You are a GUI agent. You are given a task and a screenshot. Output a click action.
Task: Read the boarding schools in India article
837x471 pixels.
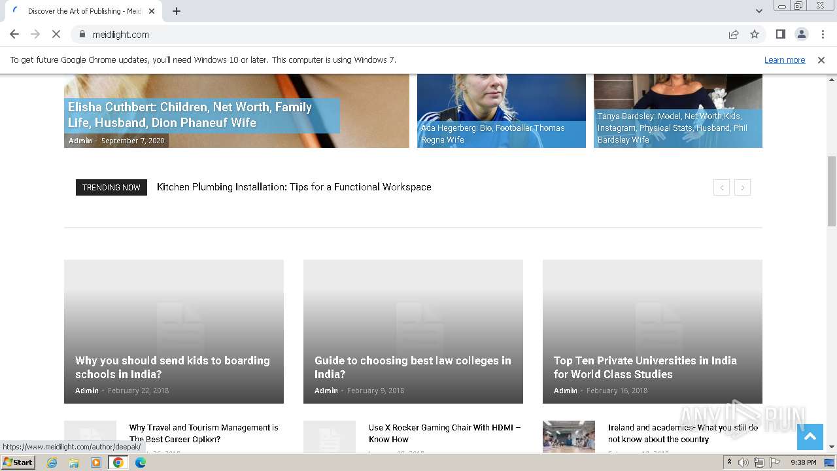173,368
